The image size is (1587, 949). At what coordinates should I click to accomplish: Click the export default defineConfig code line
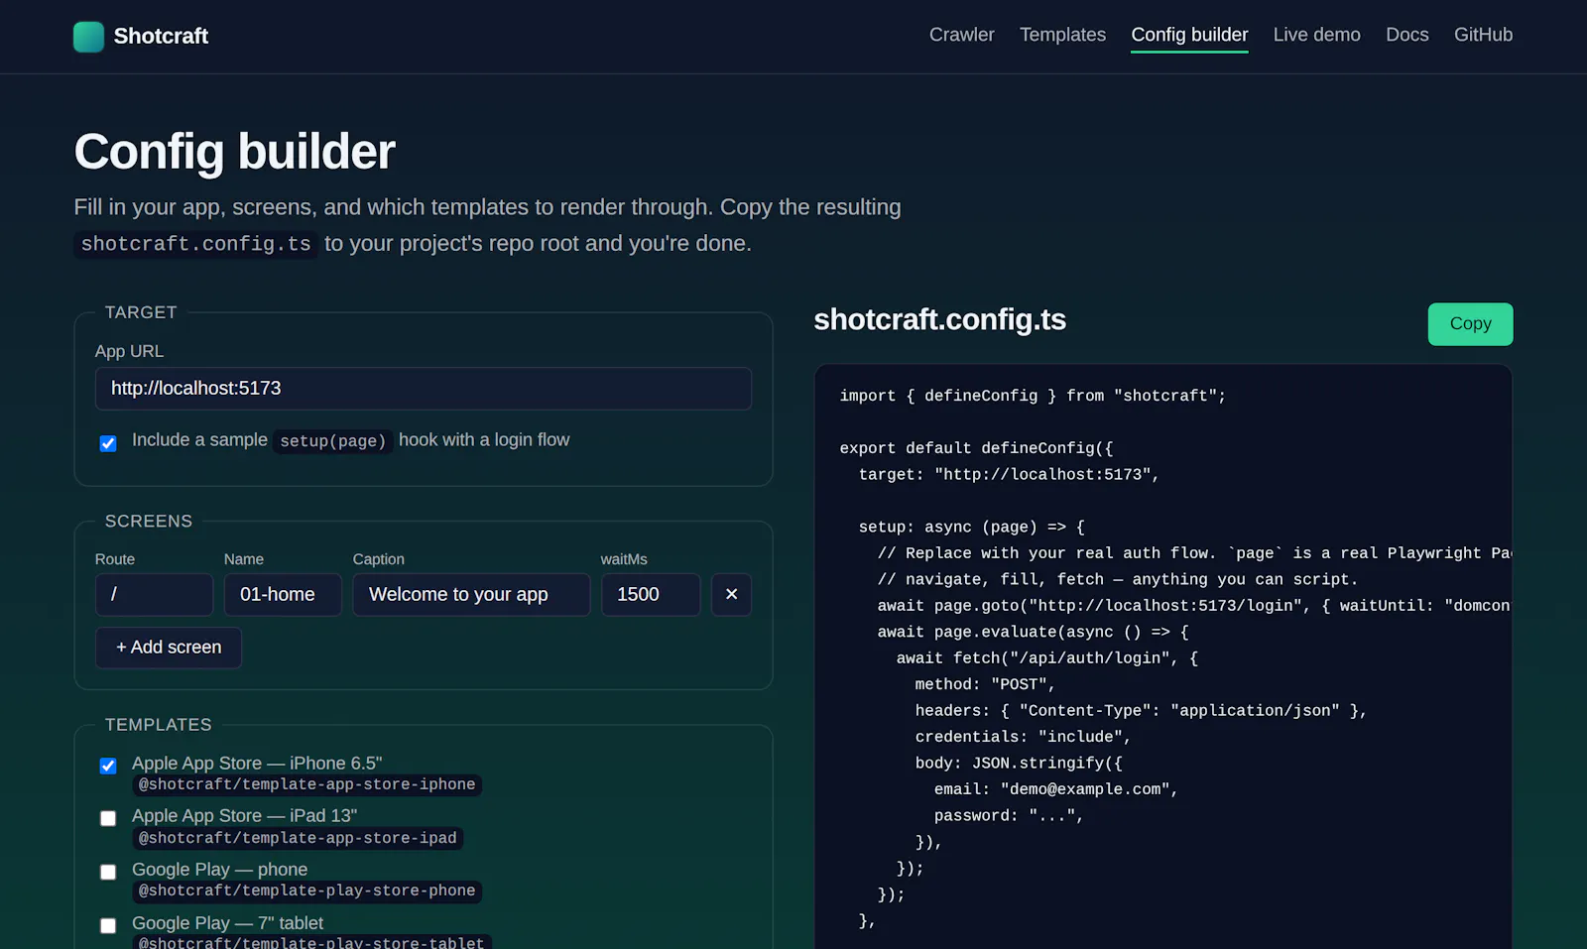click(x=976, y=448)
